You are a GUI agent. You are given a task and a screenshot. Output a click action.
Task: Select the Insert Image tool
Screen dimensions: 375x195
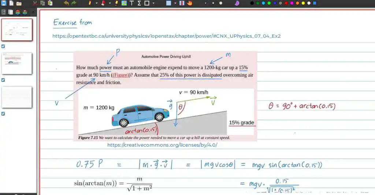pyautogui.click(x=124, y=3)
